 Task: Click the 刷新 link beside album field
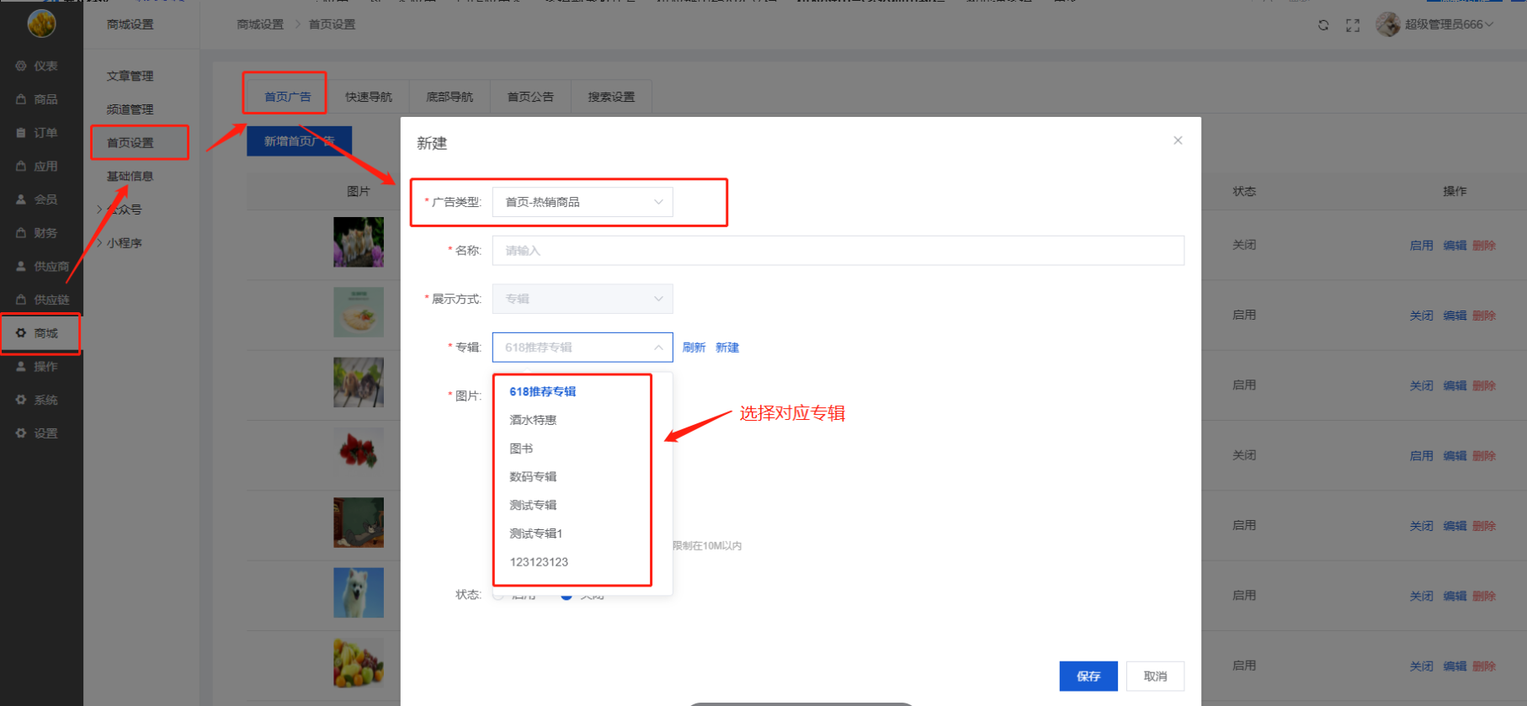click(x=694, y=348)
